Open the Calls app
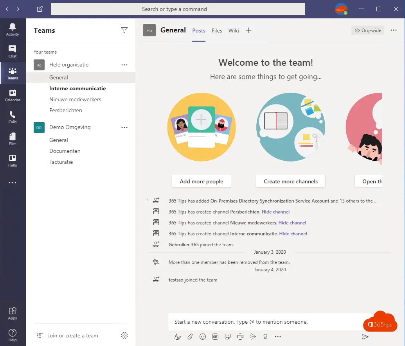The height and width of the screenshot is (346, 405). click(x=13, y=117)
